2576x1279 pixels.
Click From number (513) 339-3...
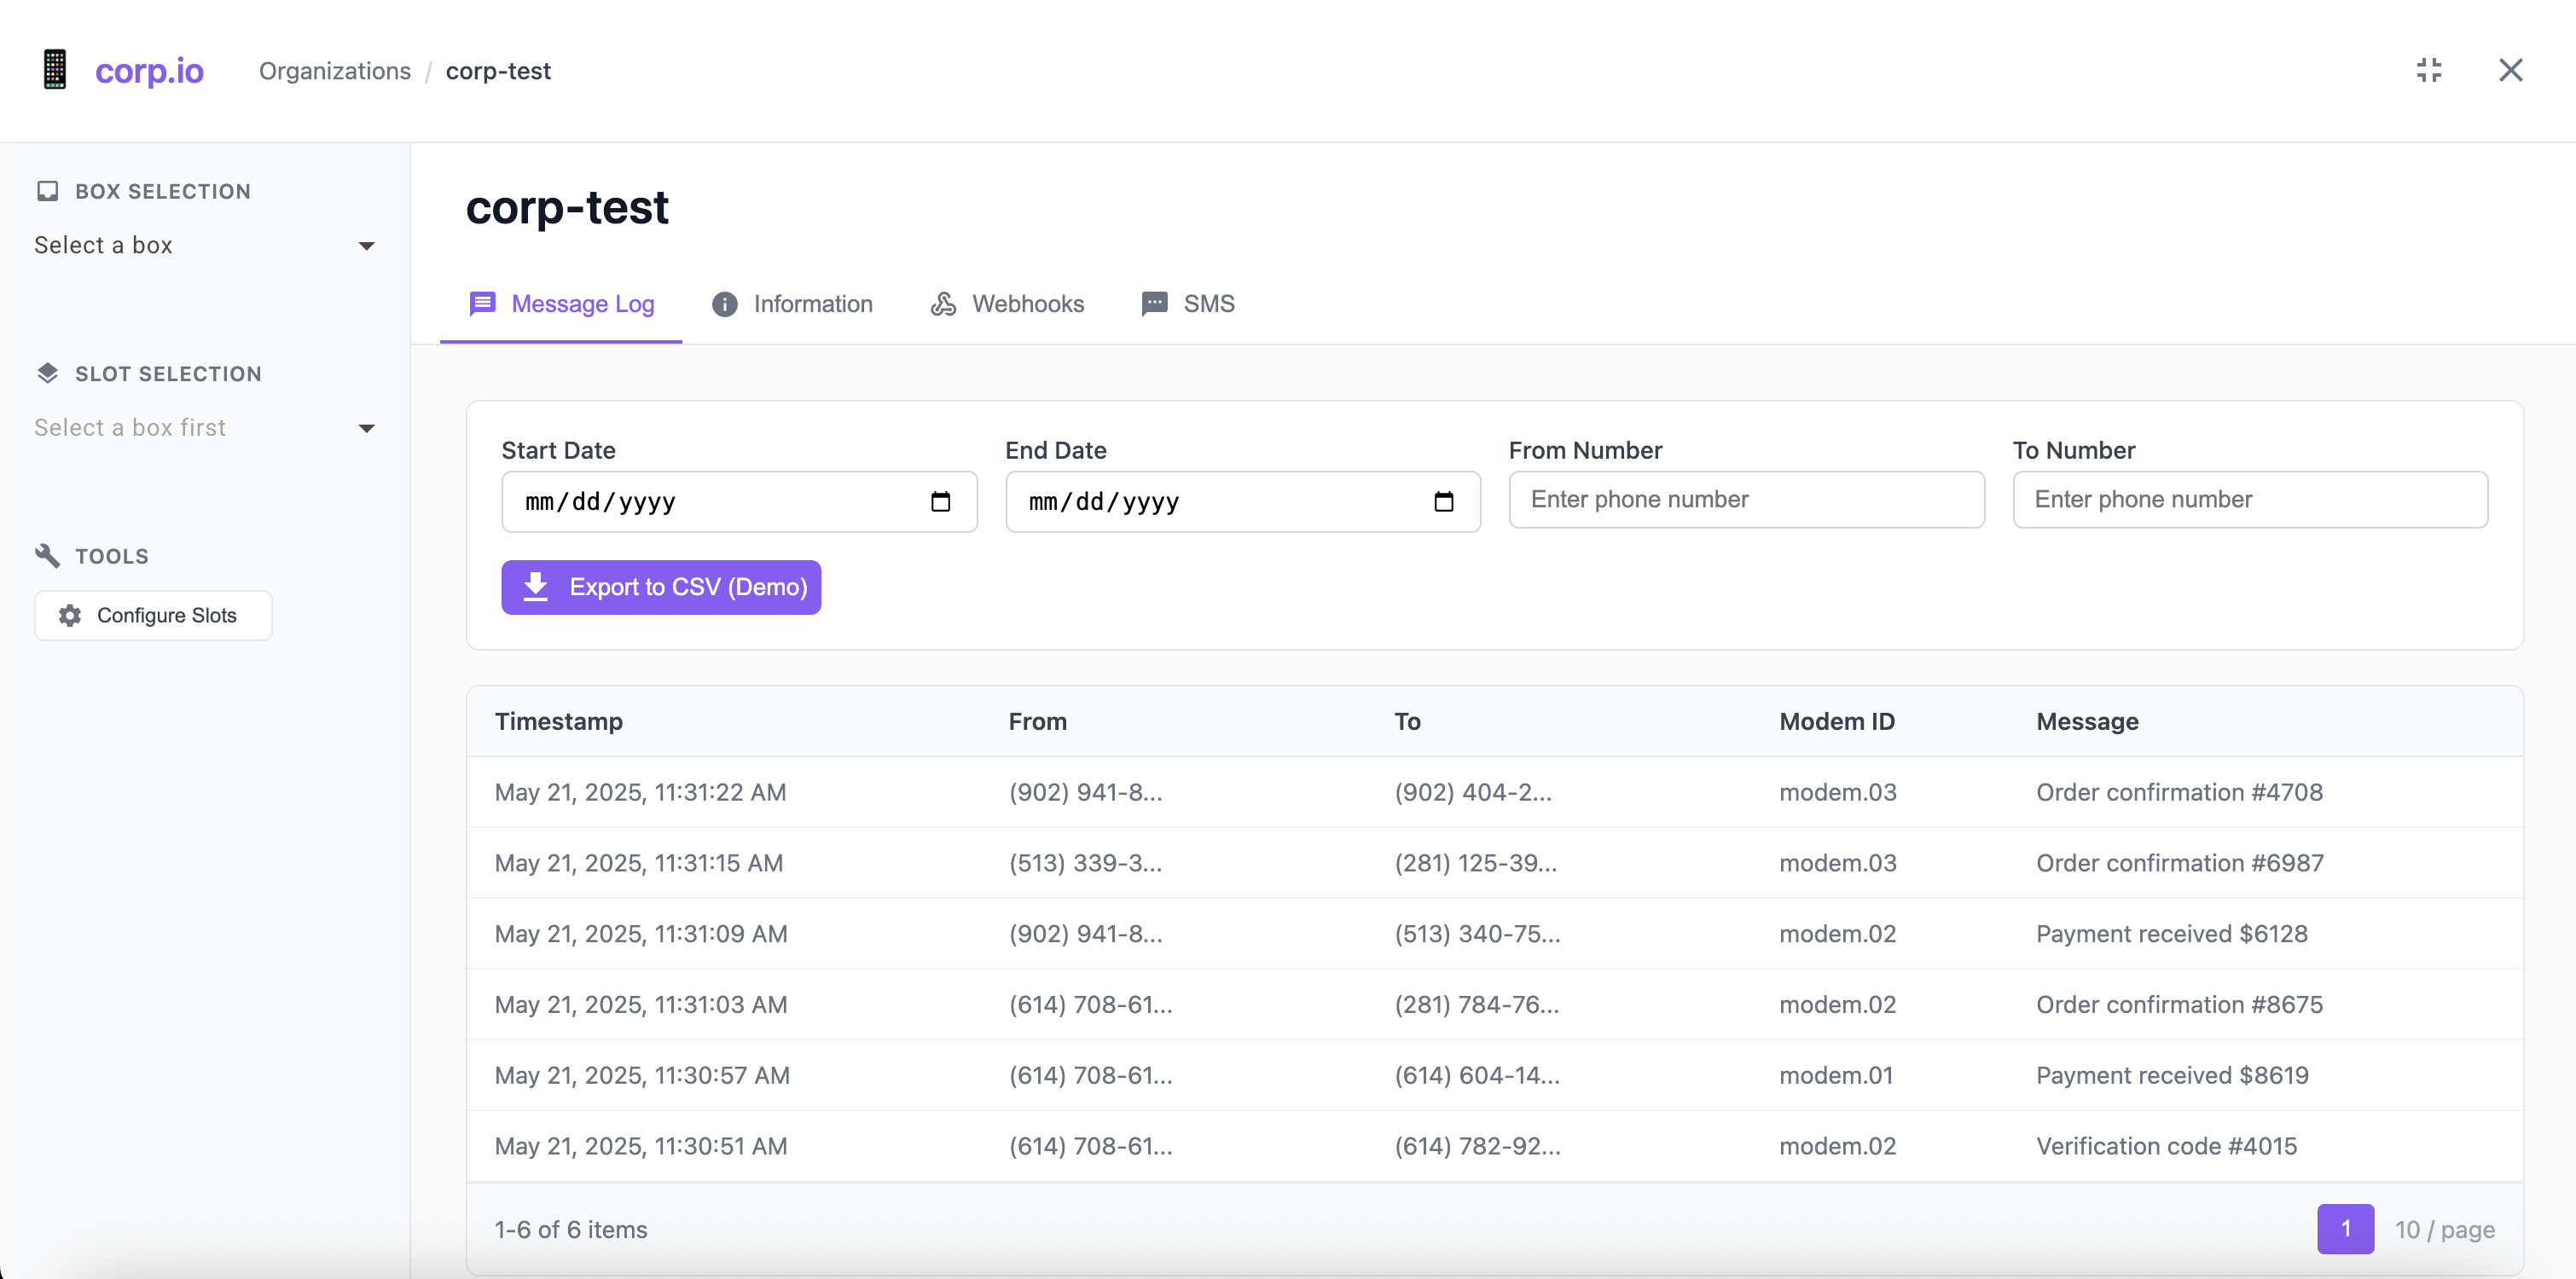(x=1086, y=863)
